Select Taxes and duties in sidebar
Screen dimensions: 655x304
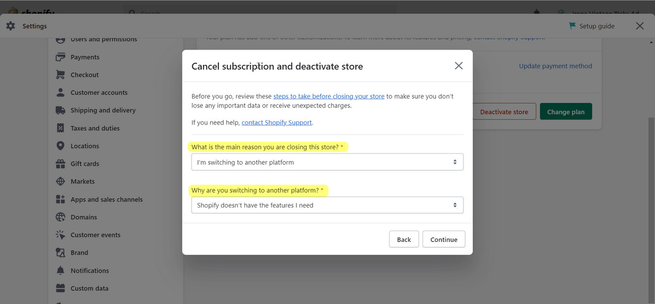[x=95, y=128]
